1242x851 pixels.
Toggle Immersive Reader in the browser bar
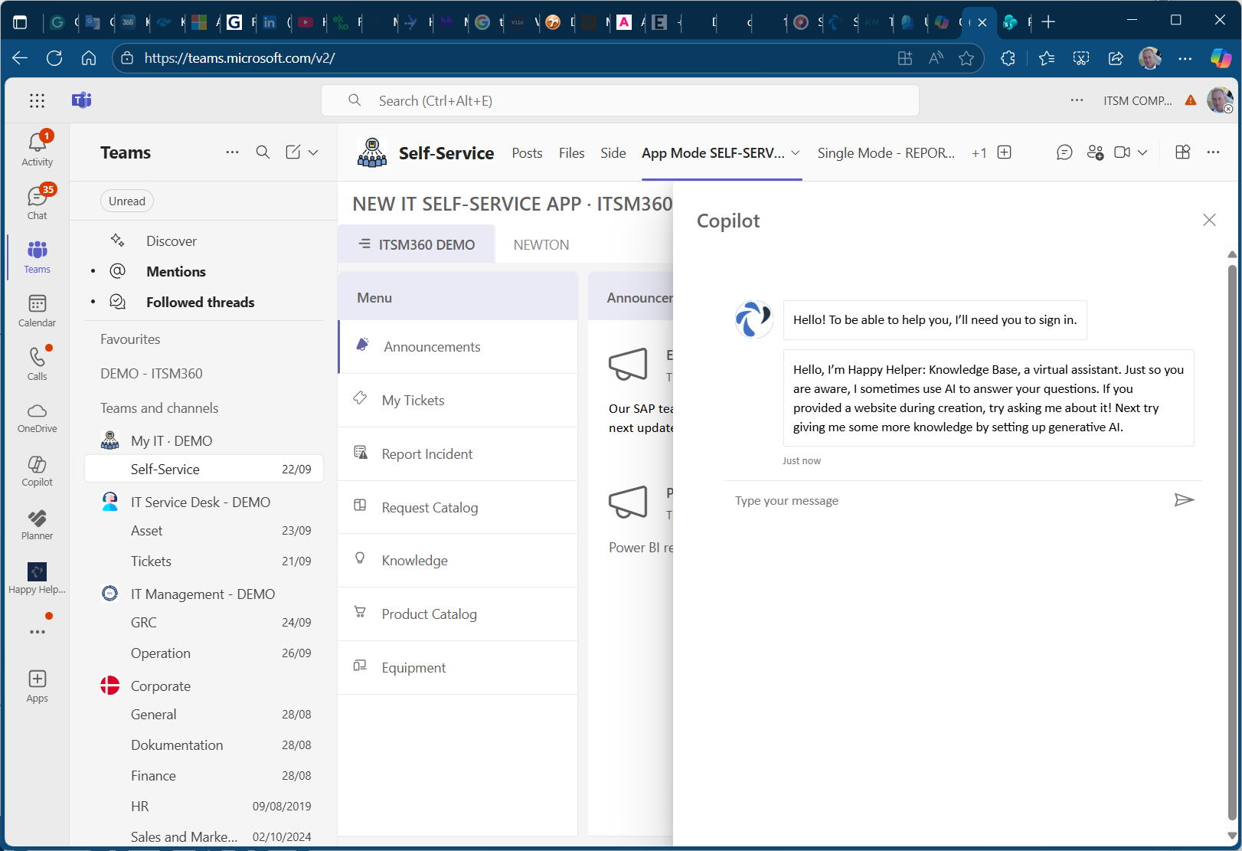coord(936,58)
